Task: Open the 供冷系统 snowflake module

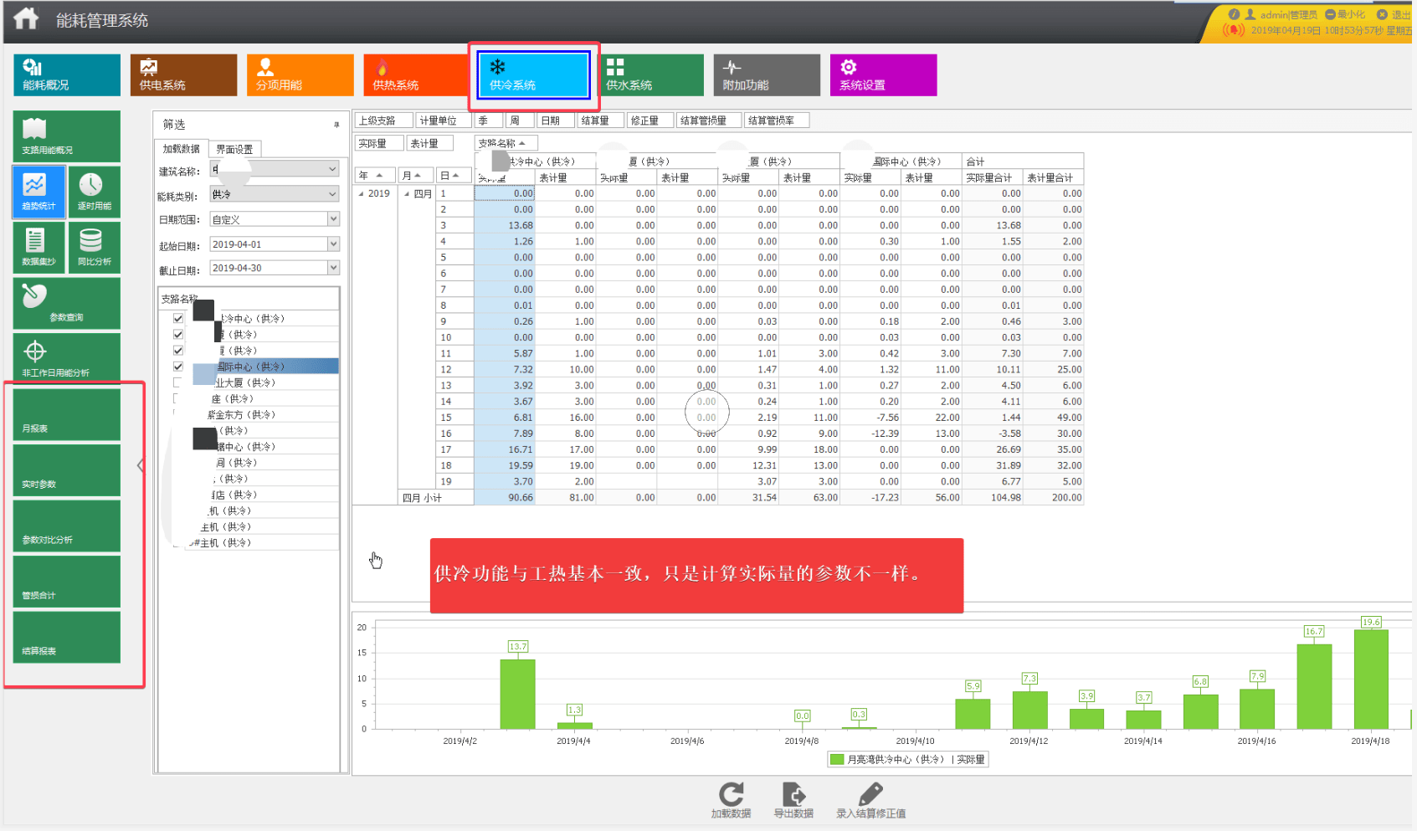Action: (533, 75)
